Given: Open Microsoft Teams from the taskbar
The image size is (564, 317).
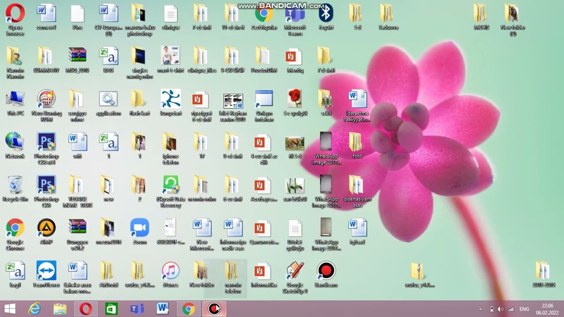Looking at the screenshot, I should (x=137, y=309).
